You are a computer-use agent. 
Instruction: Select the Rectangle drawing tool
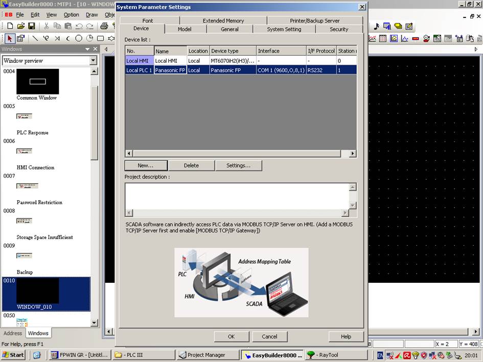[x=100, y=37]
